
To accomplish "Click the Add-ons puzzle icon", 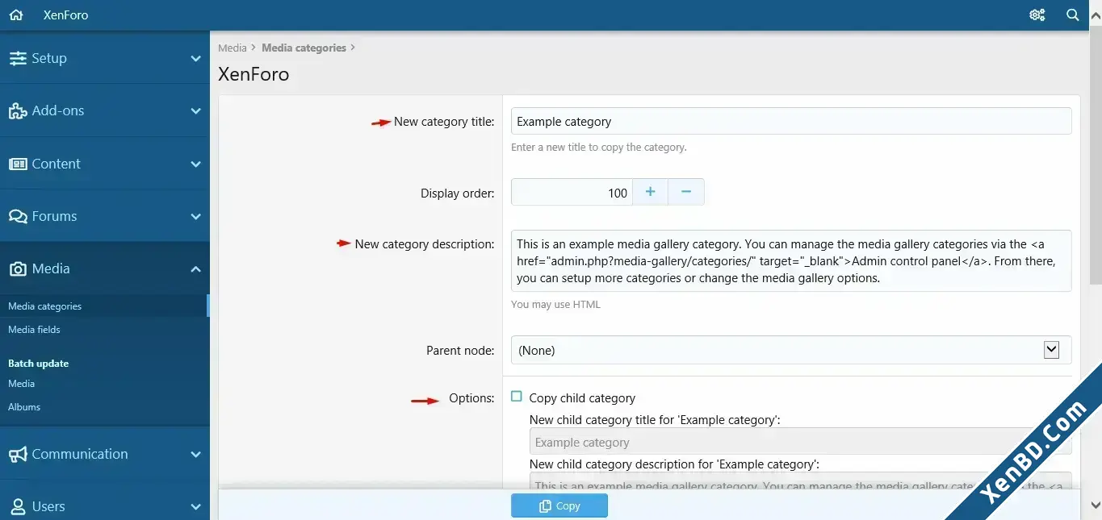I will click(x=18, y=111).
